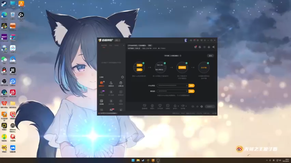Click the share icon in room header

214,47
